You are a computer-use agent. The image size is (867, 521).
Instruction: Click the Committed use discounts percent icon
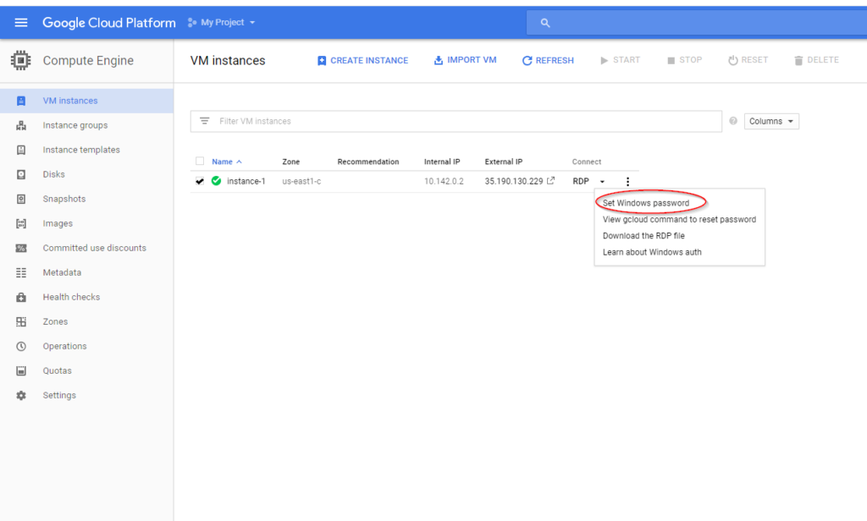pyautogui.click(x=21, y=248)
